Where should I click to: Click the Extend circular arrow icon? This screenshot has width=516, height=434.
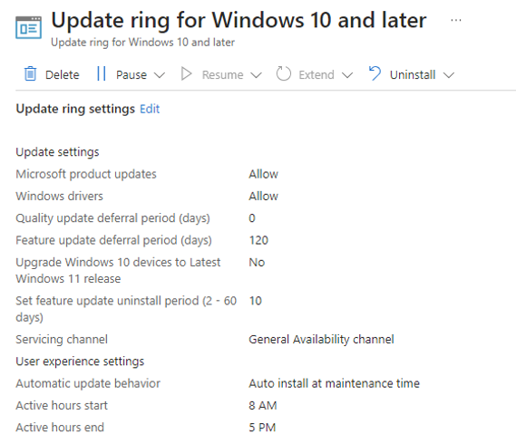pyautogui.click(x=283, y=73)
